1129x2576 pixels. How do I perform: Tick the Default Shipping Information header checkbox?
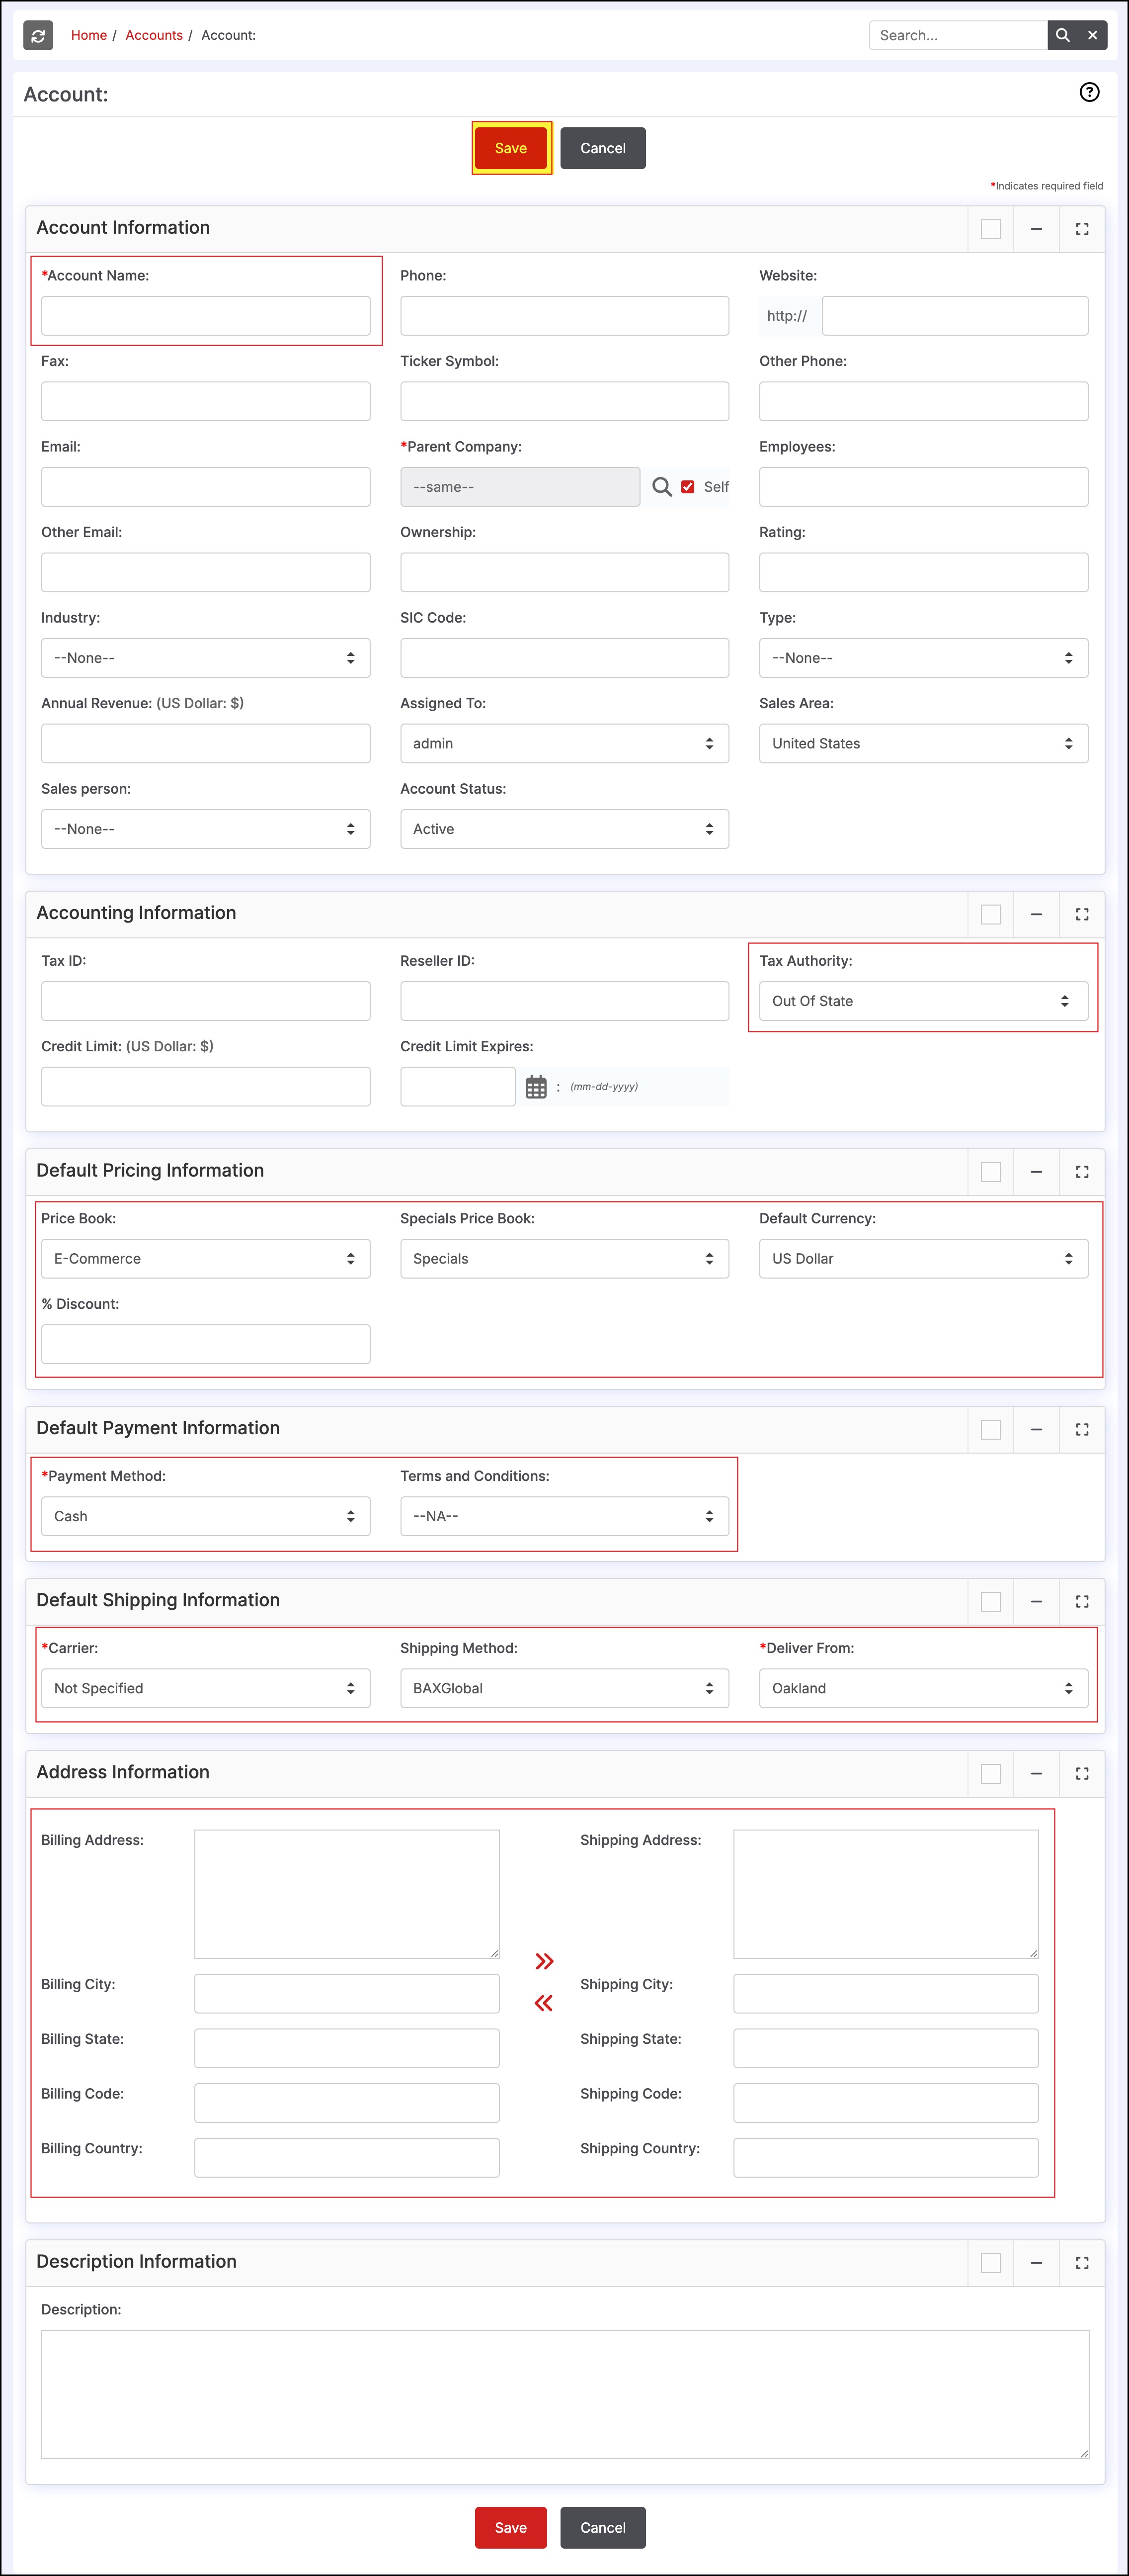[990, 1602]
